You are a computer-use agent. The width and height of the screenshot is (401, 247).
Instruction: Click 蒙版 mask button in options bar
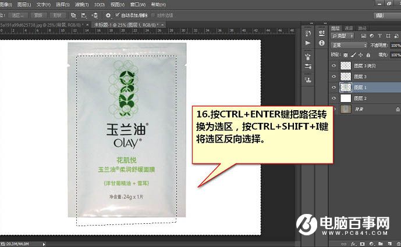(38, 15)
